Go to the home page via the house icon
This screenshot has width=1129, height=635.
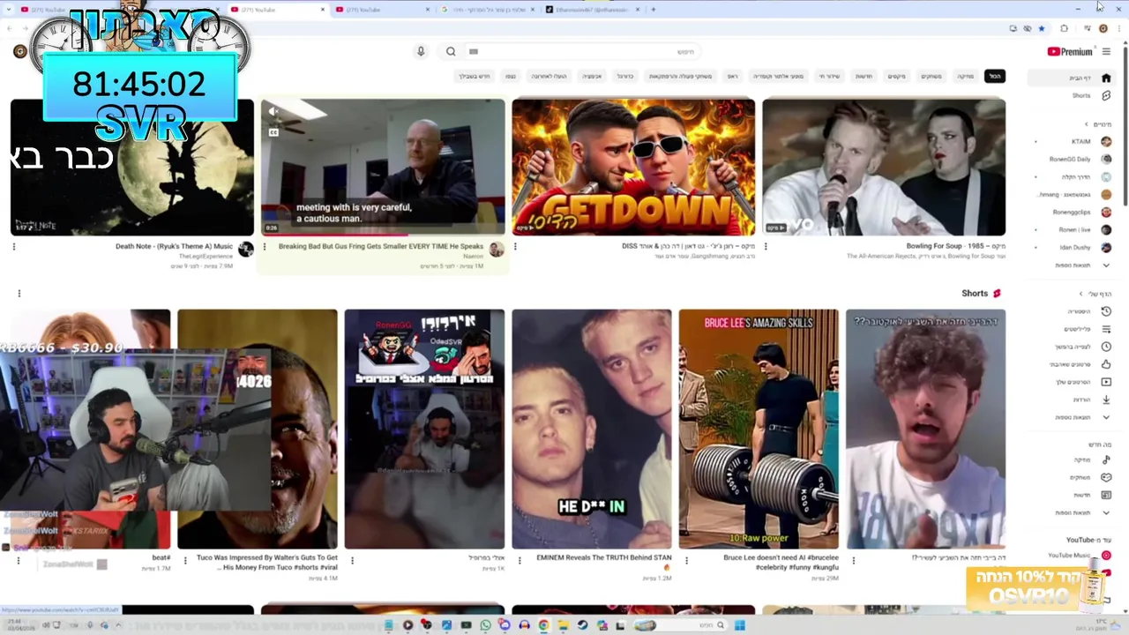click(1106, 78)
